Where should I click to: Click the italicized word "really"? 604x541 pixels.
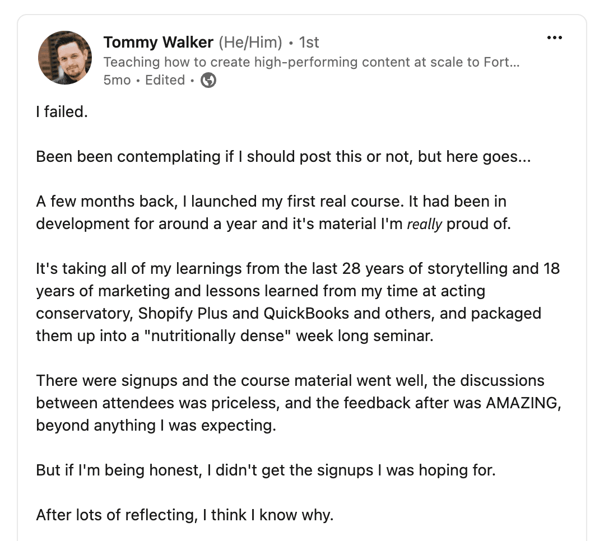(x=424, y=224)
